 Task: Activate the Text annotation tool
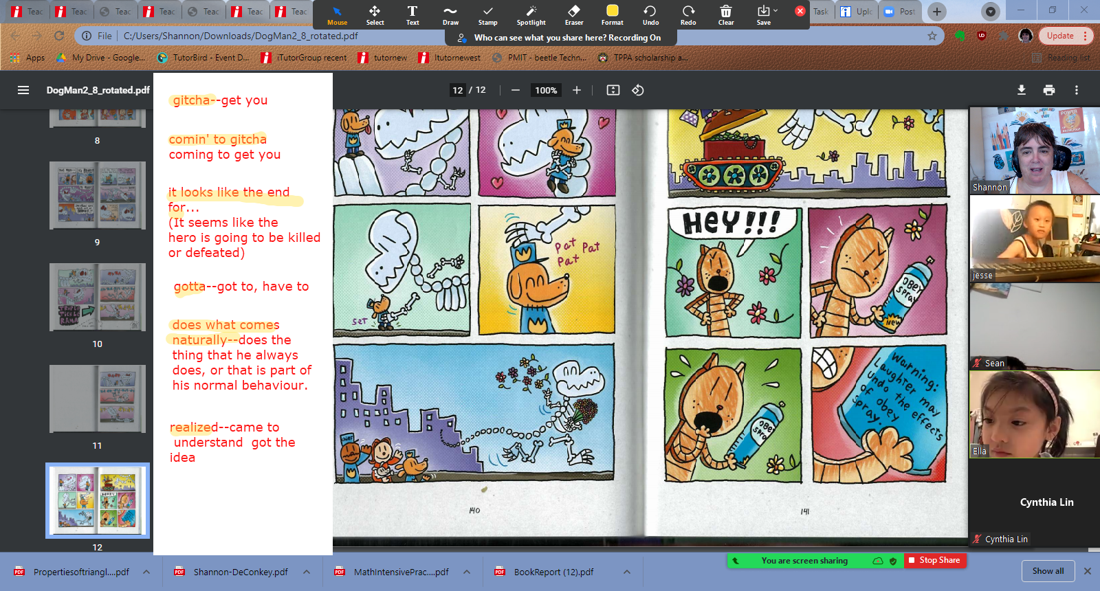click(412, 15)
